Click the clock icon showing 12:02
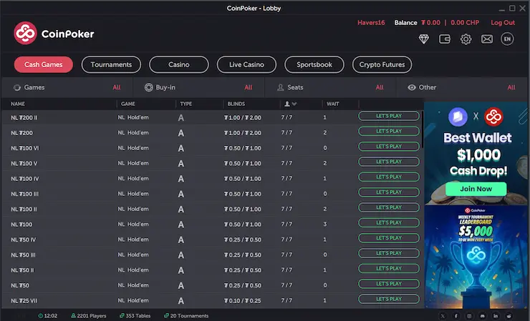 coord(41,316)
